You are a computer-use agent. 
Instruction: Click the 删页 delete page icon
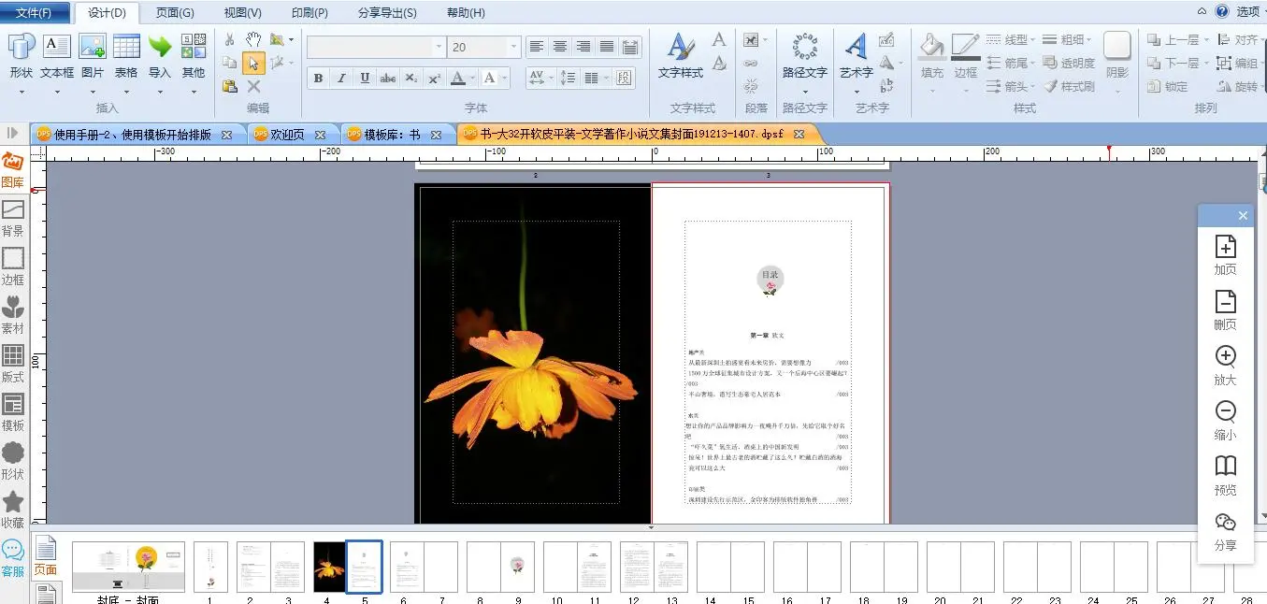[x=1225, y=309]
